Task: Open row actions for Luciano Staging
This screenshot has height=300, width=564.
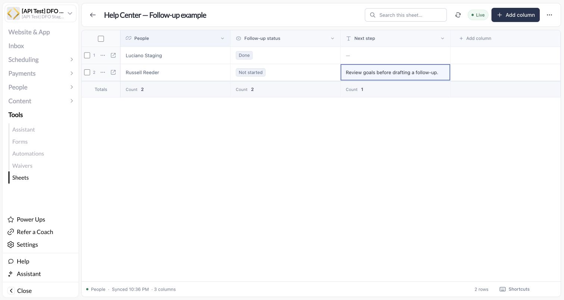Action: click(103, 56)
